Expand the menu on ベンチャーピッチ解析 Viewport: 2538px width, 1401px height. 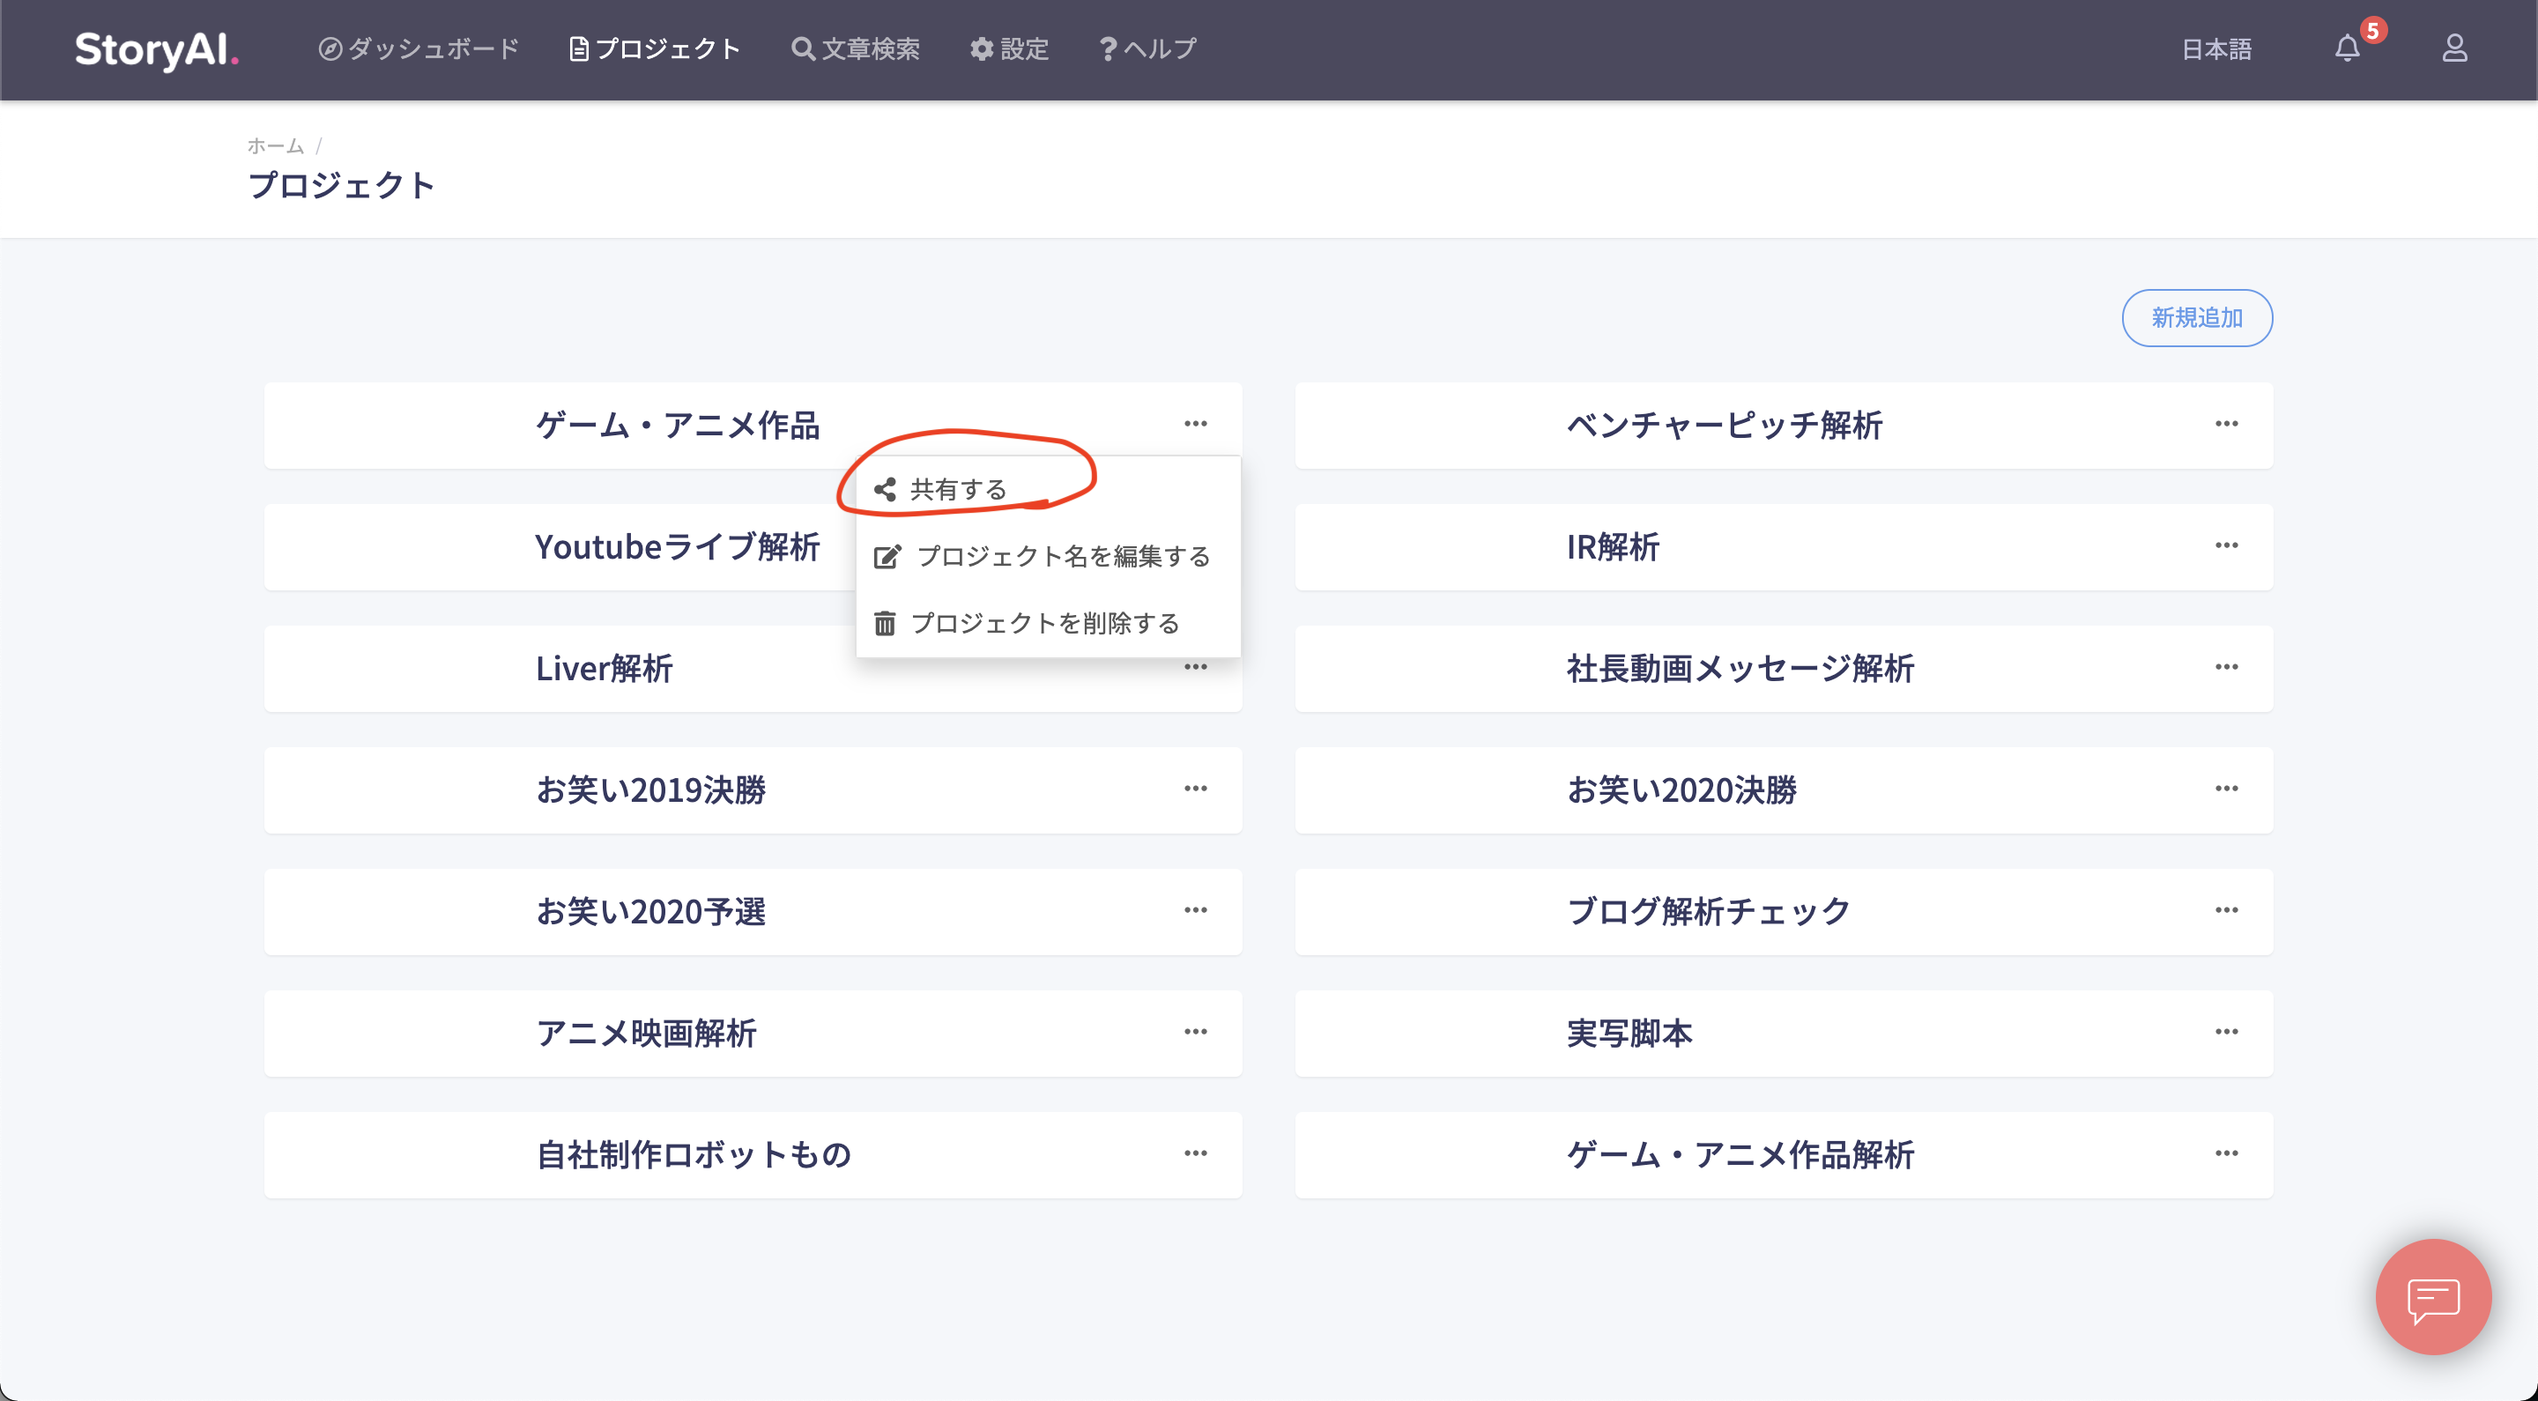coord(2228,423)
